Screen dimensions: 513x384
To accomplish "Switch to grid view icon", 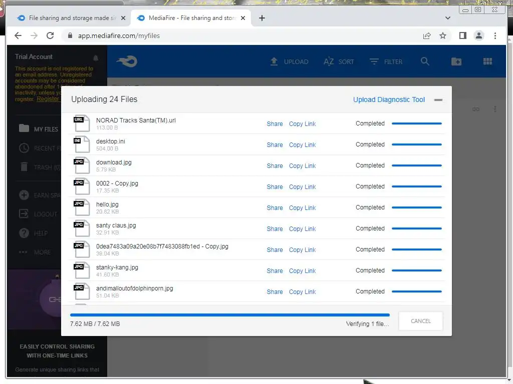I will (487, 61).
